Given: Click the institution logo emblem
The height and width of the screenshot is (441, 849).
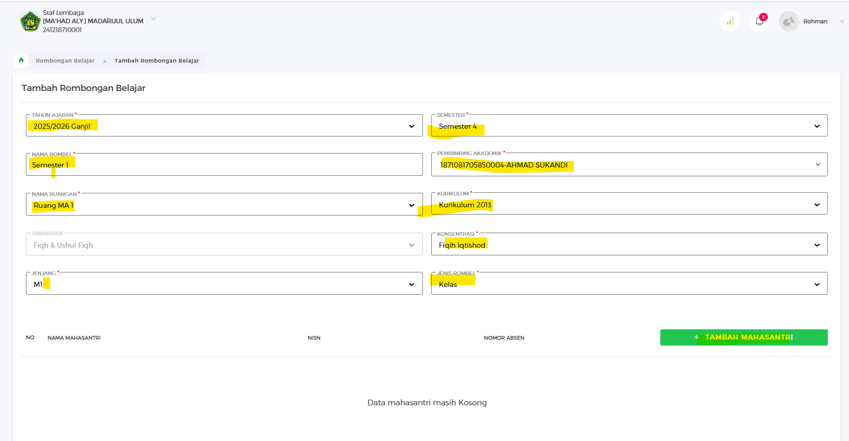Looking at the screenshot, I should (x=30, y=22).
